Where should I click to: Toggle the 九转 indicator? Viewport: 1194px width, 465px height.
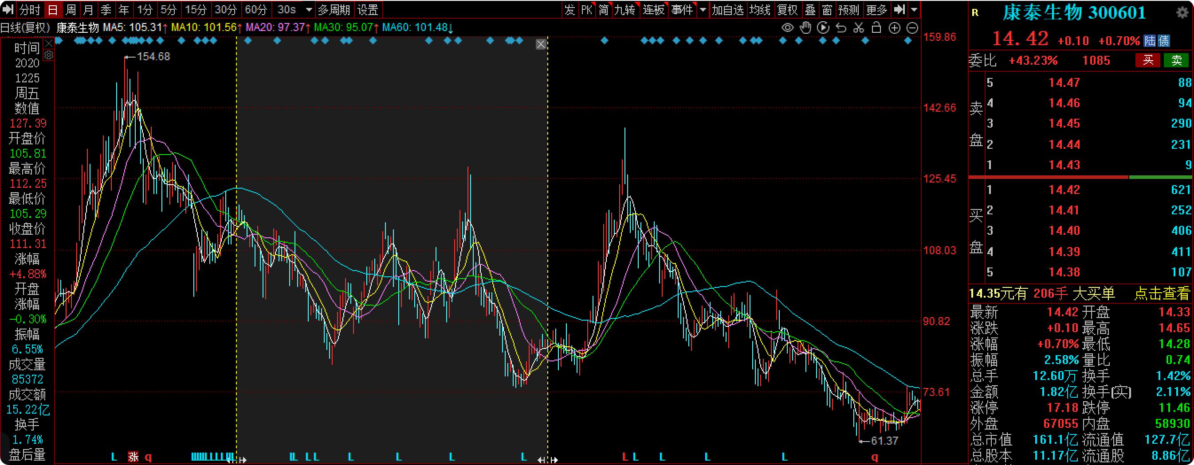click(x=625, y=9)
